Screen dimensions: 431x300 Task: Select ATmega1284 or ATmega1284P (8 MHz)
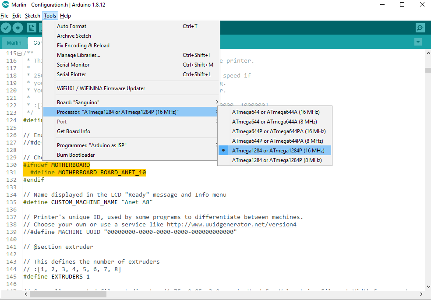tap(275, 160)
